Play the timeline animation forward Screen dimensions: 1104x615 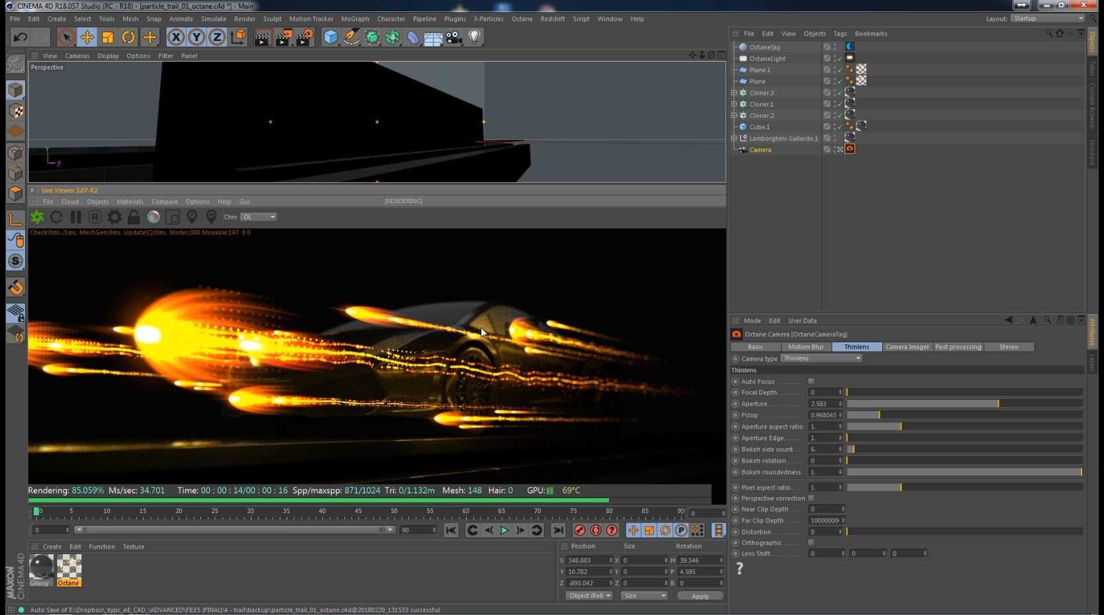(504, 530)
